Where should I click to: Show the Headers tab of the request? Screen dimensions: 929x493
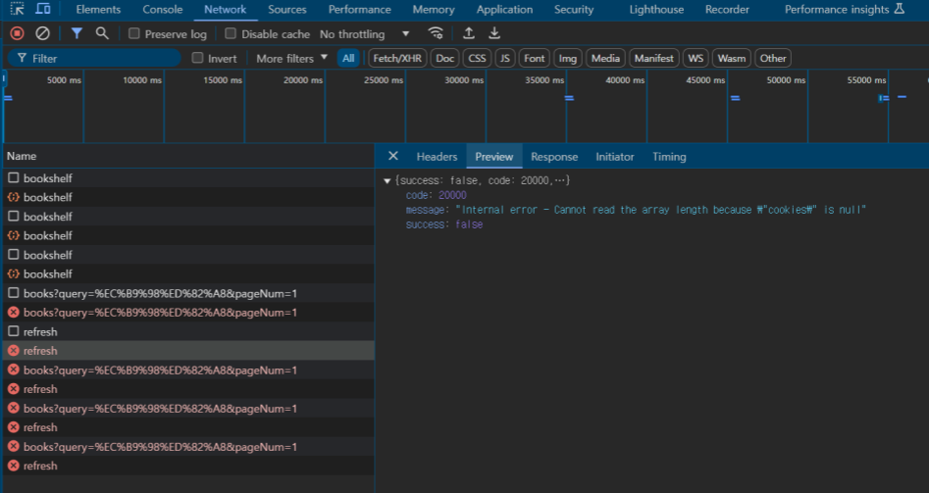tap(437, 157)
